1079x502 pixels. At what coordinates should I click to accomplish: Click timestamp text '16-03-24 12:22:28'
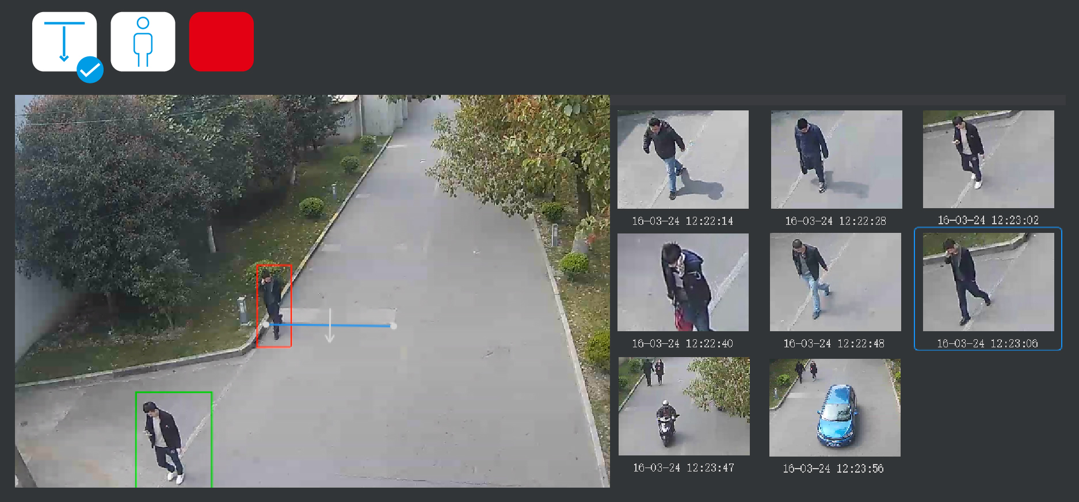click(836, 221)
